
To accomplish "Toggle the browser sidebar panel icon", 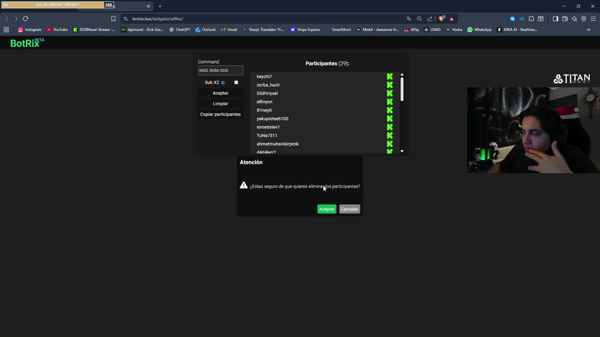I will [x=555, y=19].
